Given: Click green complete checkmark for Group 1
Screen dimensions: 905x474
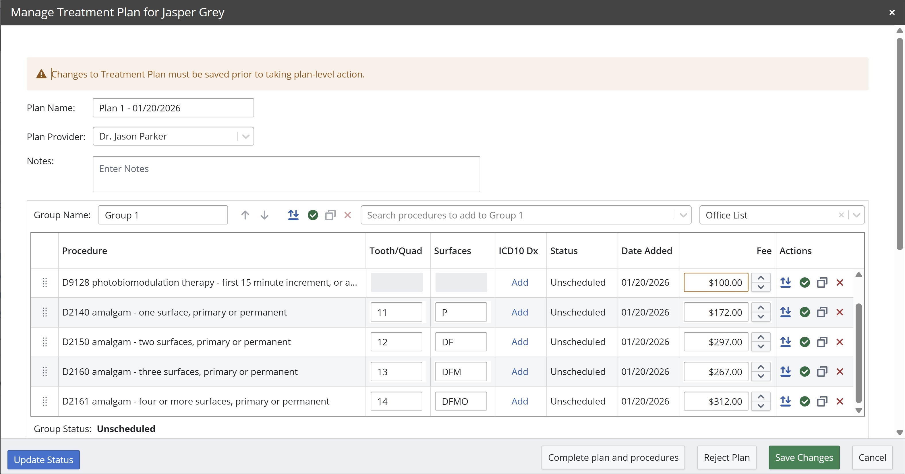Looking at the screenshot, I should [x=313, y=215].
